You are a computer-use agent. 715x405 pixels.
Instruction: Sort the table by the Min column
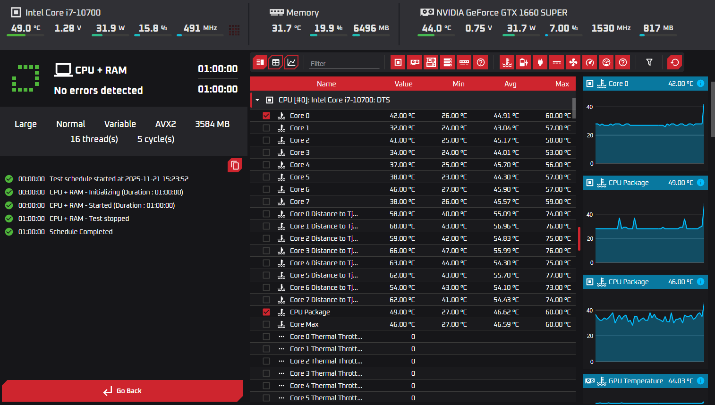[459, 84]
